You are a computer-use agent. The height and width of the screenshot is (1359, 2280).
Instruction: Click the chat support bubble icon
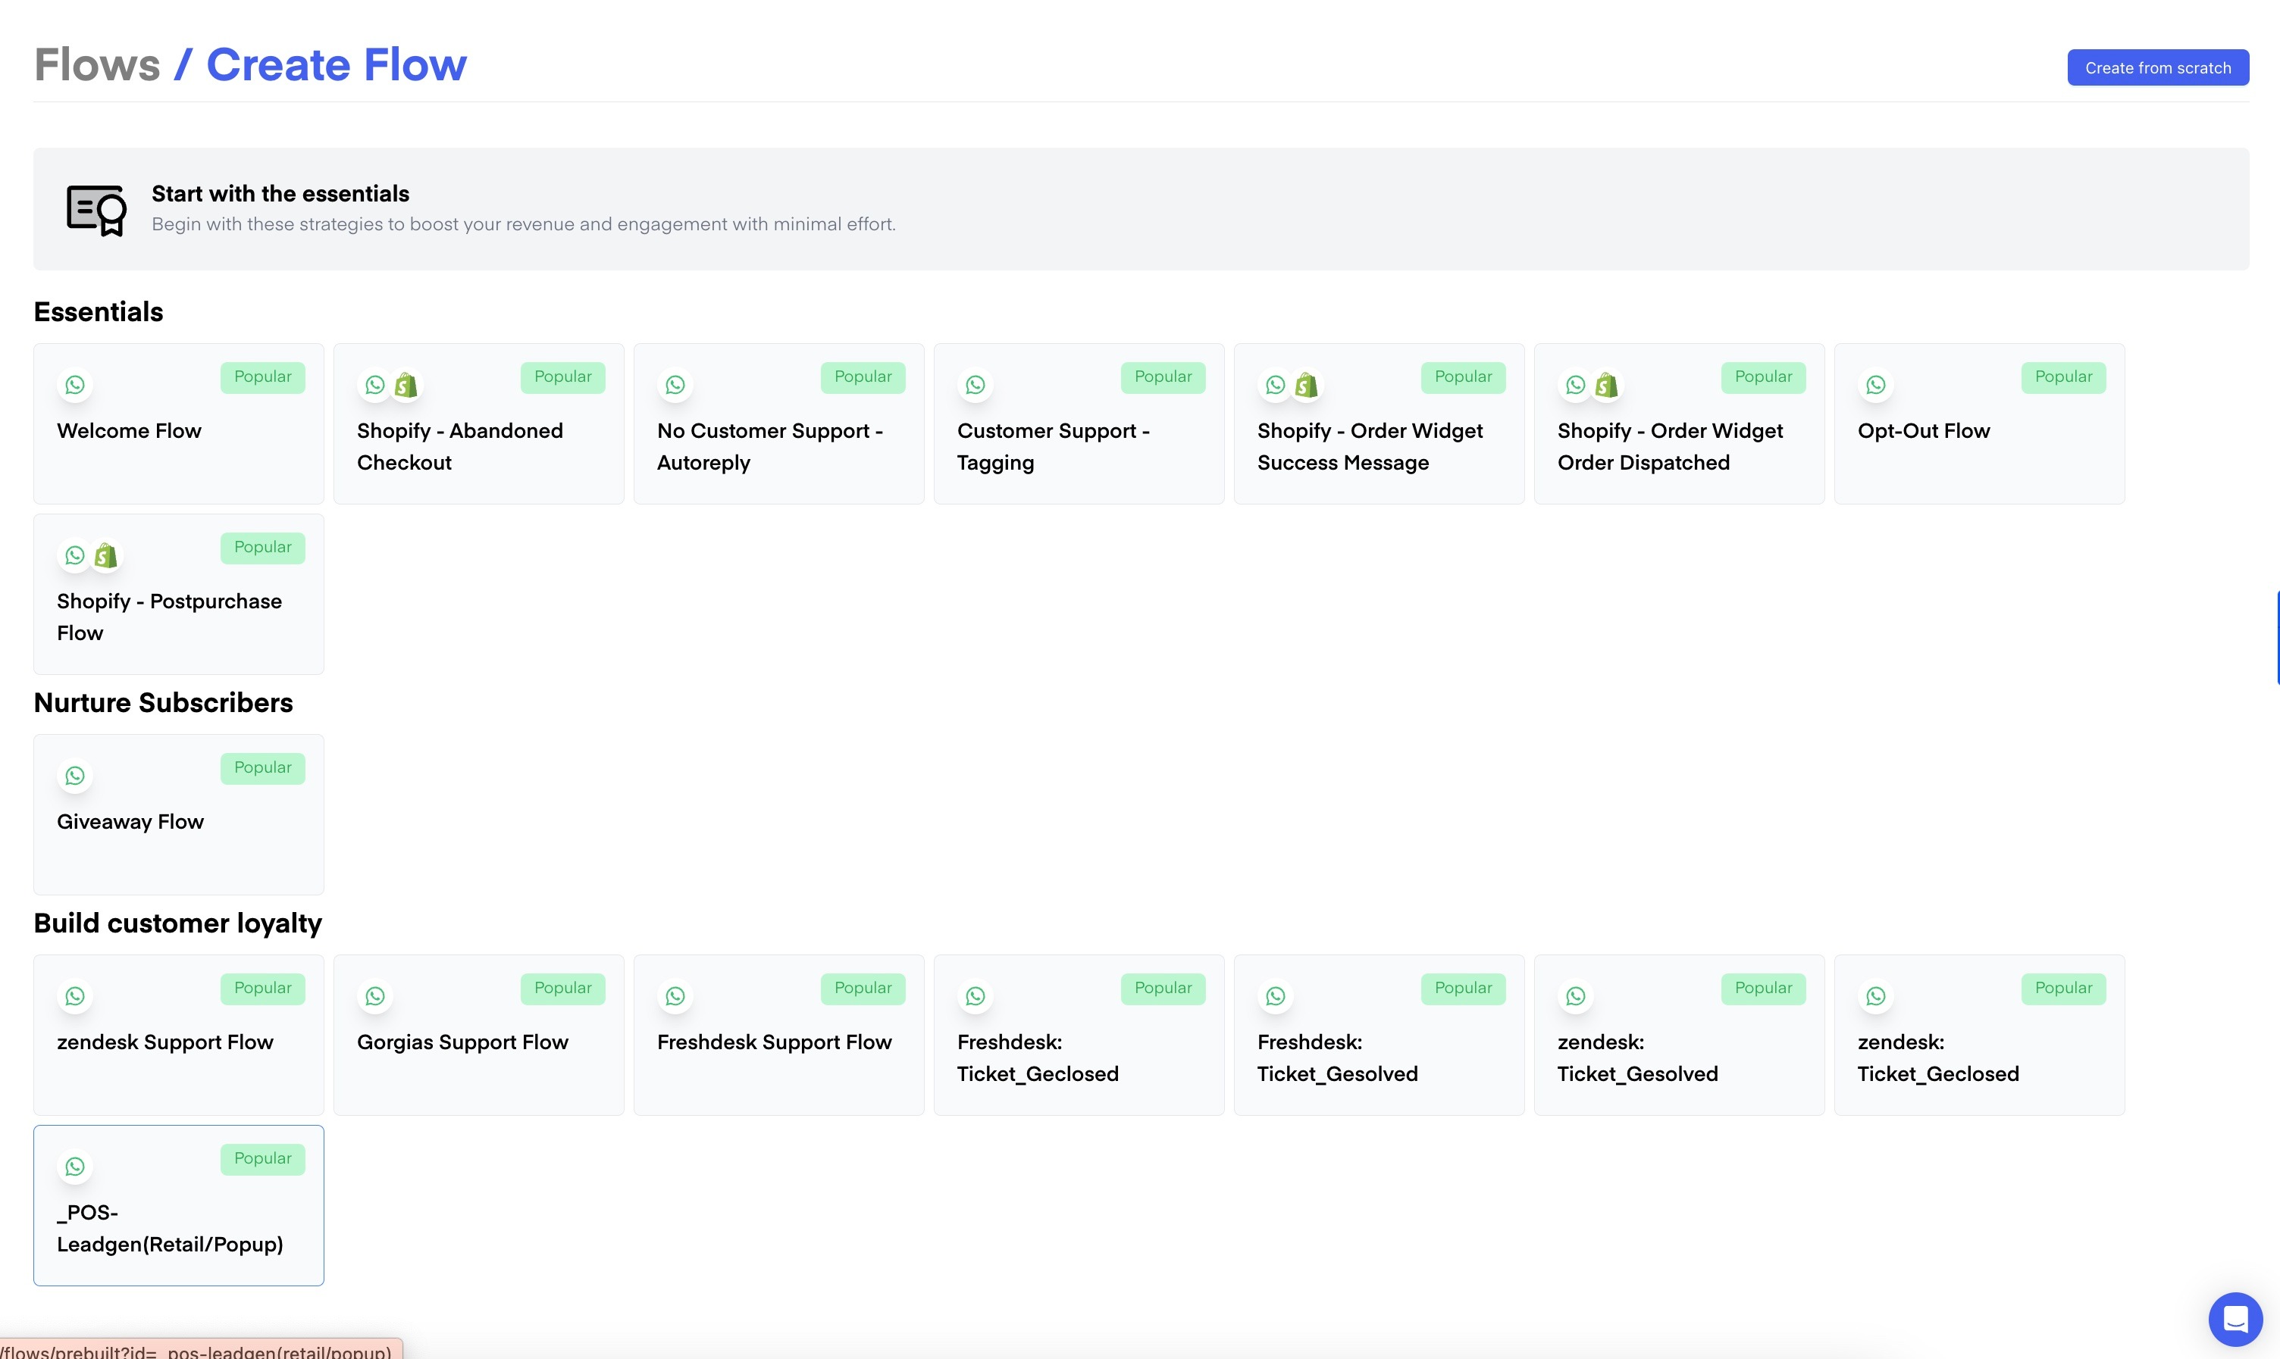tap(2235, 1319)
